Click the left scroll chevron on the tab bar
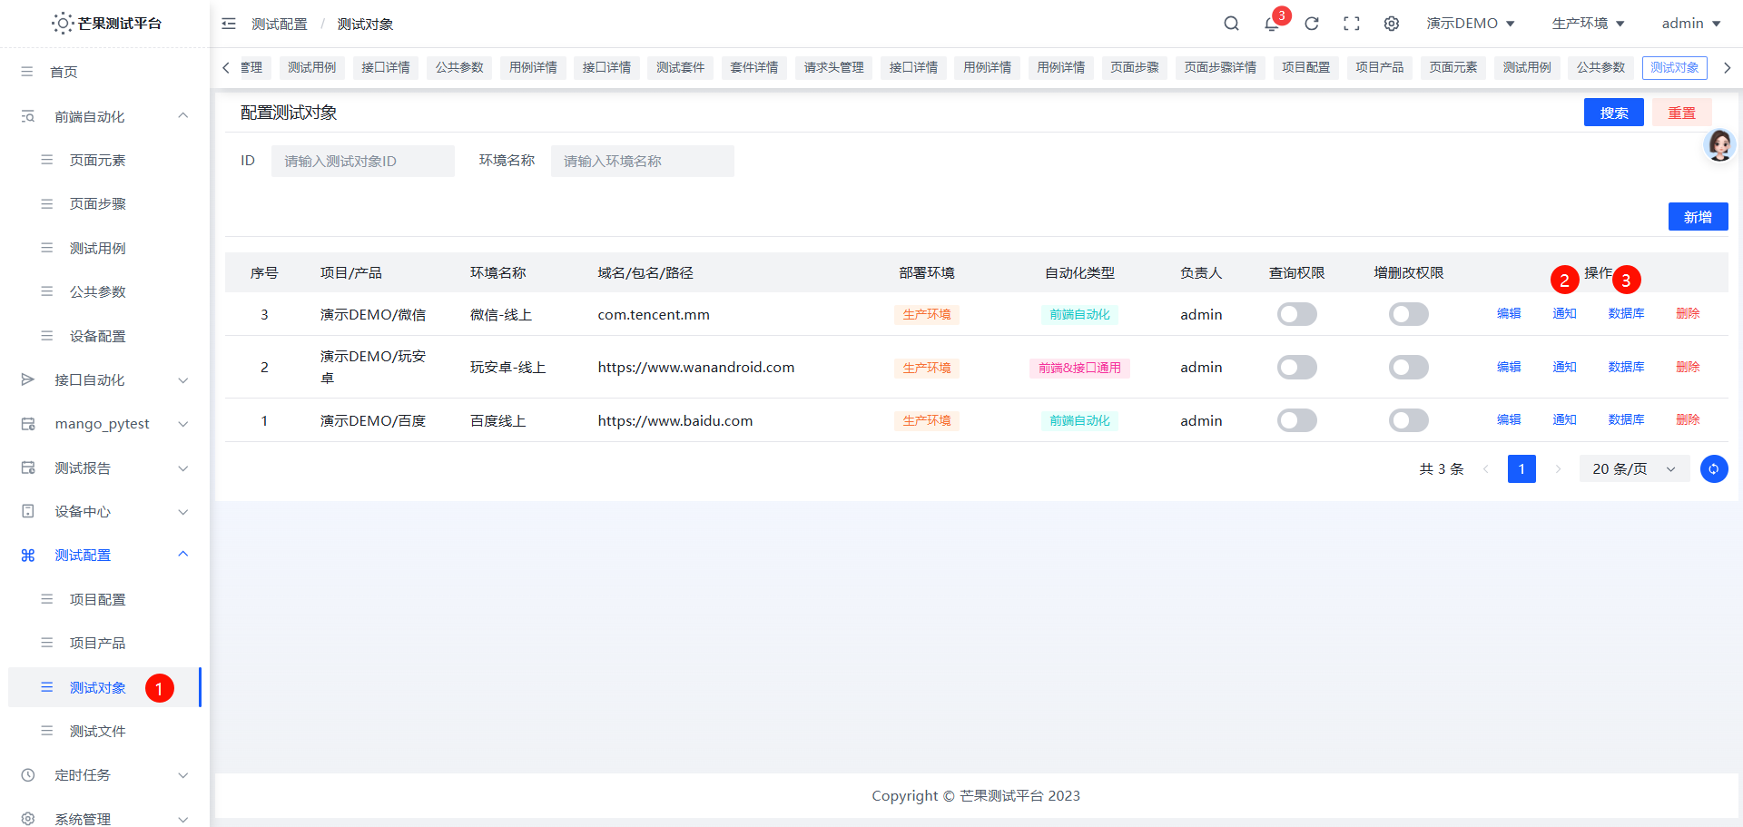Viewport: 1743px width, 827px height. click(225, 67)
